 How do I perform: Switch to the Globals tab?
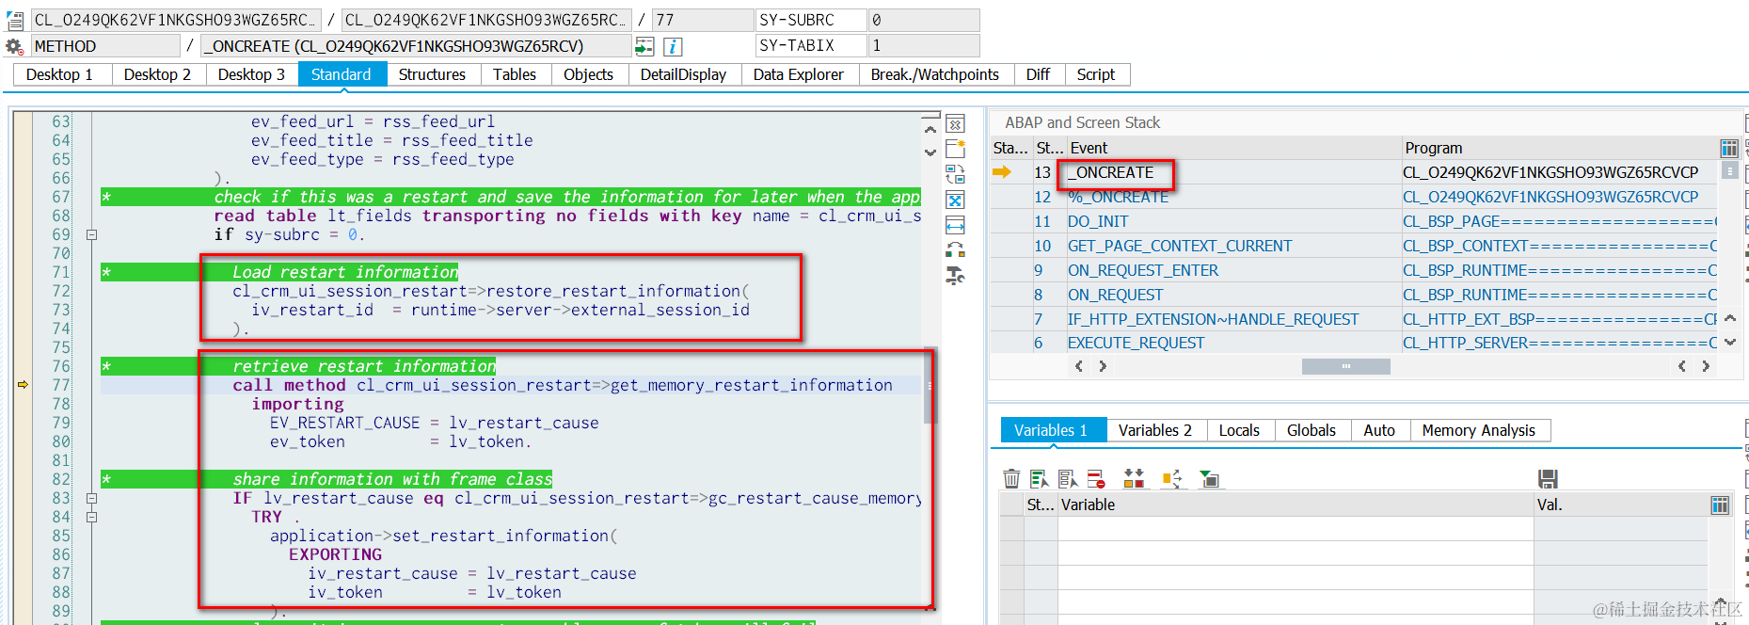click(1312, 430)
